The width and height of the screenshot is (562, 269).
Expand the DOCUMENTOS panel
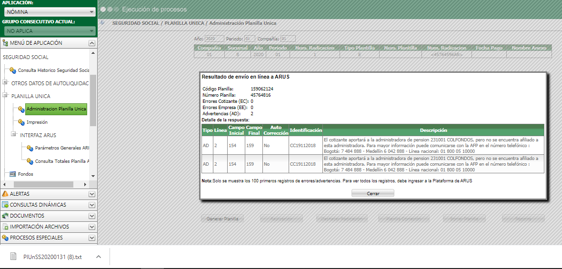click(x=49, y=216)
